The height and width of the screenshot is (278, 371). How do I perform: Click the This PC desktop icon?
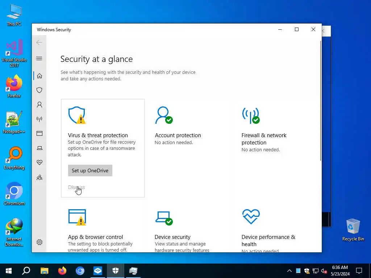(x=14, y=14)
